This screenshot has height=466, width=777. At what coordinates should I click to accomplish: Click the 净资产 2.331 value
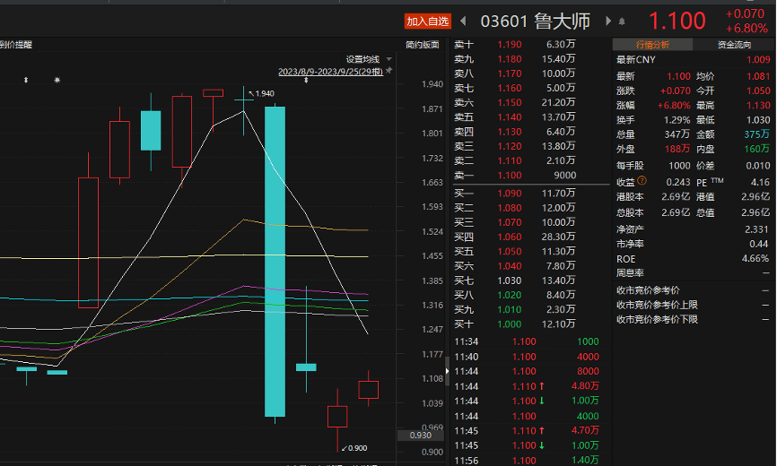click(757, 229)
